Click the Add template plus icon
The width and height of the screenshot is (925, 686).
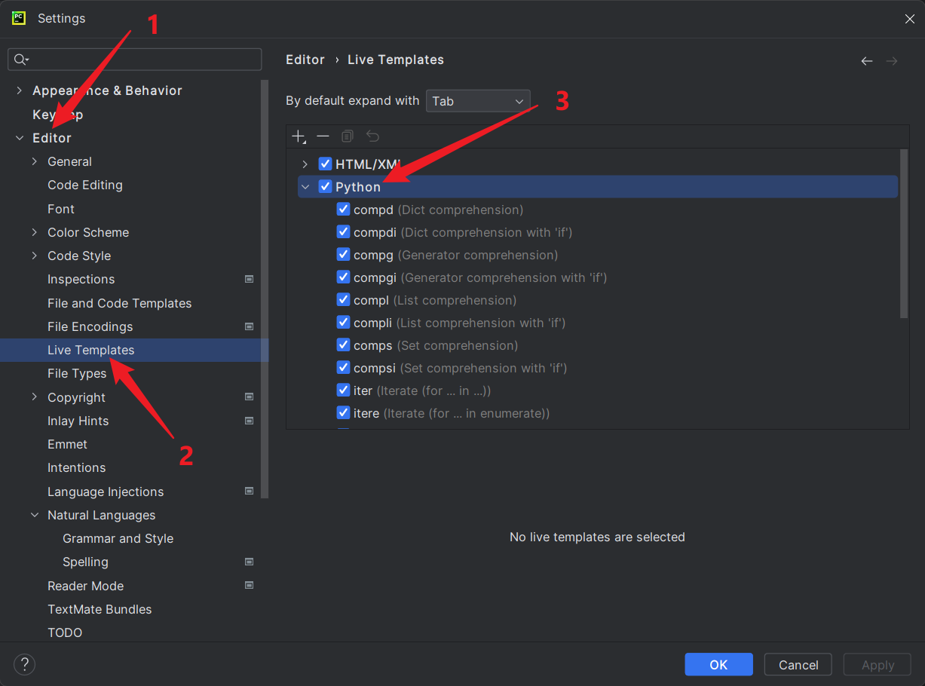[299, 136]
